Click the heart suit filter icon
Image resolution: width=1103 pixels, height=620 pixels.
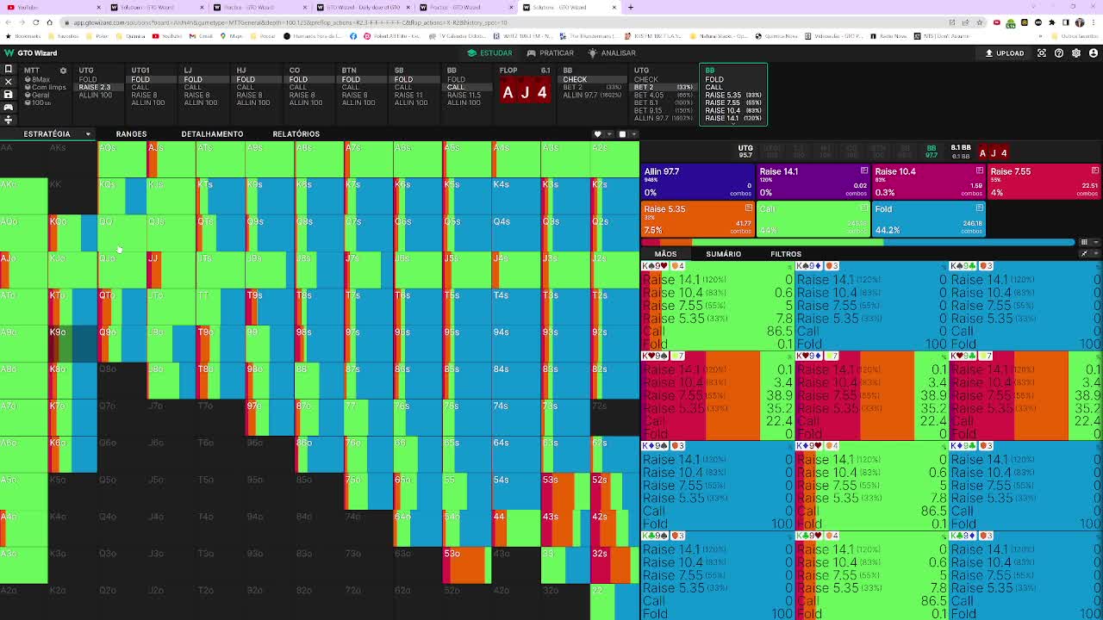coord(598,134)
